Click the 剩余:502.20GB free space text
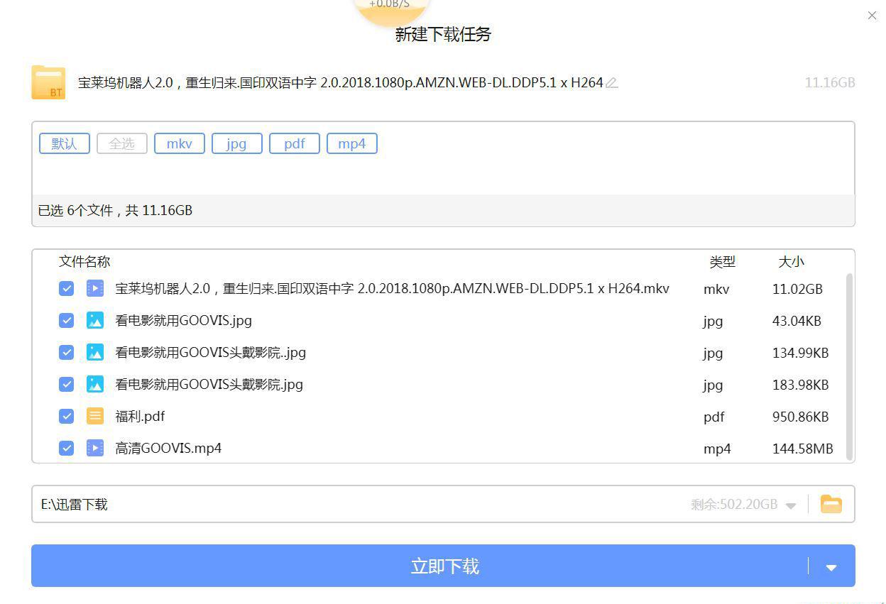The width and height of the screenshot is (886, 604). click(734, 504)
